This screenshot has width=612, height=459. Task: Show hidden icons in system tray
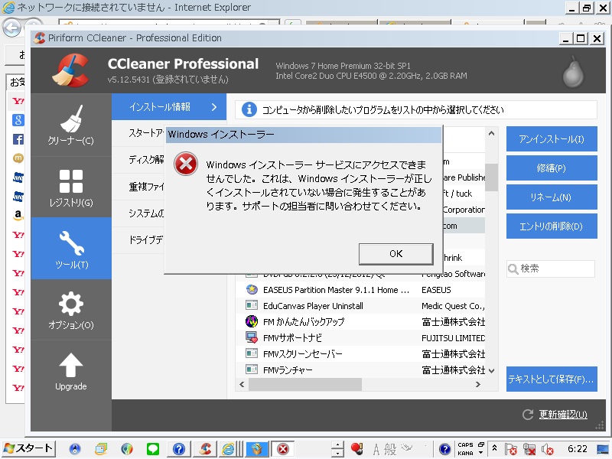pyautogui.click(x=494, y=448)
